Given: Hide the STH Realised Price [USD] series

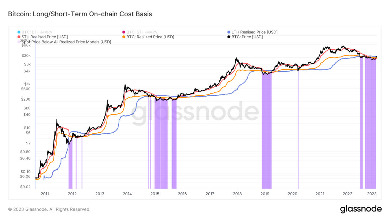Looking at the screenshot, I should (x=45, y=37).
